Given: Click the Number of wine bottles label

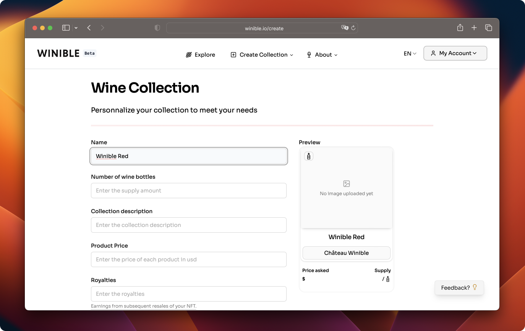Looking at the screenshot, I should pyautogui.click(x=123, y=177).
